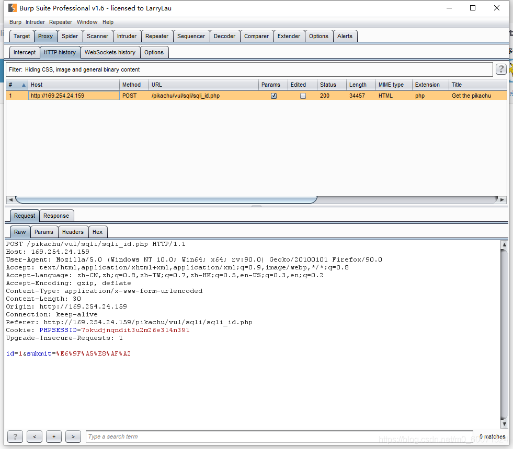Open the Intercept sub-tab
The width and height of the screenshot is (513, 449).
pos(25,52)
